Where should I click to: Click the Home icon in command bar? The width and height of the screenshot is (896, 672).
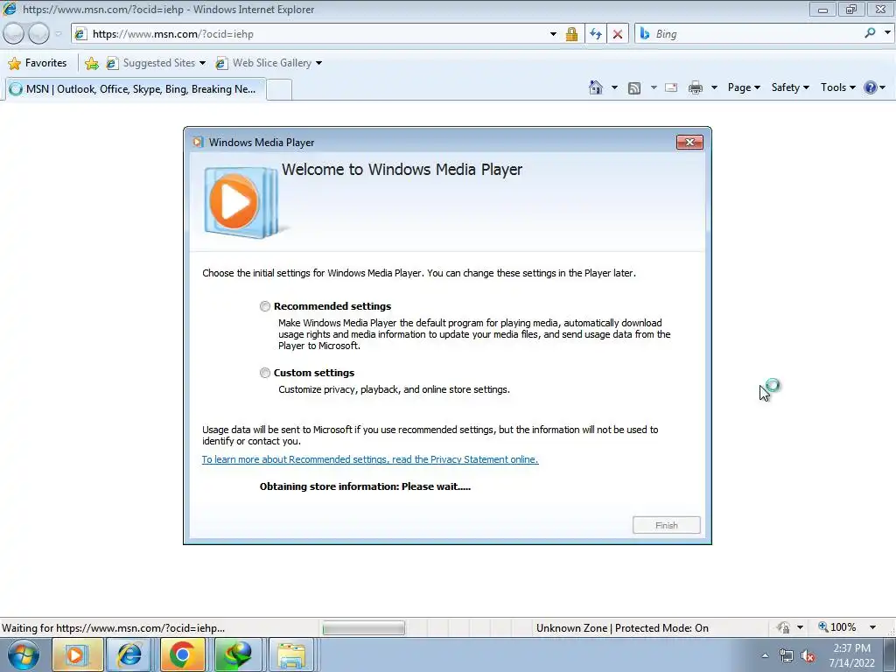click(595, 87)
